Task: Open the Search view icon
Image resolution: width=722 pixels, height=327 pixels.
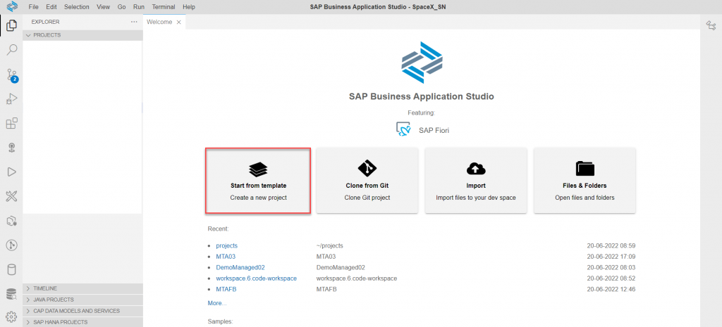Action: coord(11,50)
